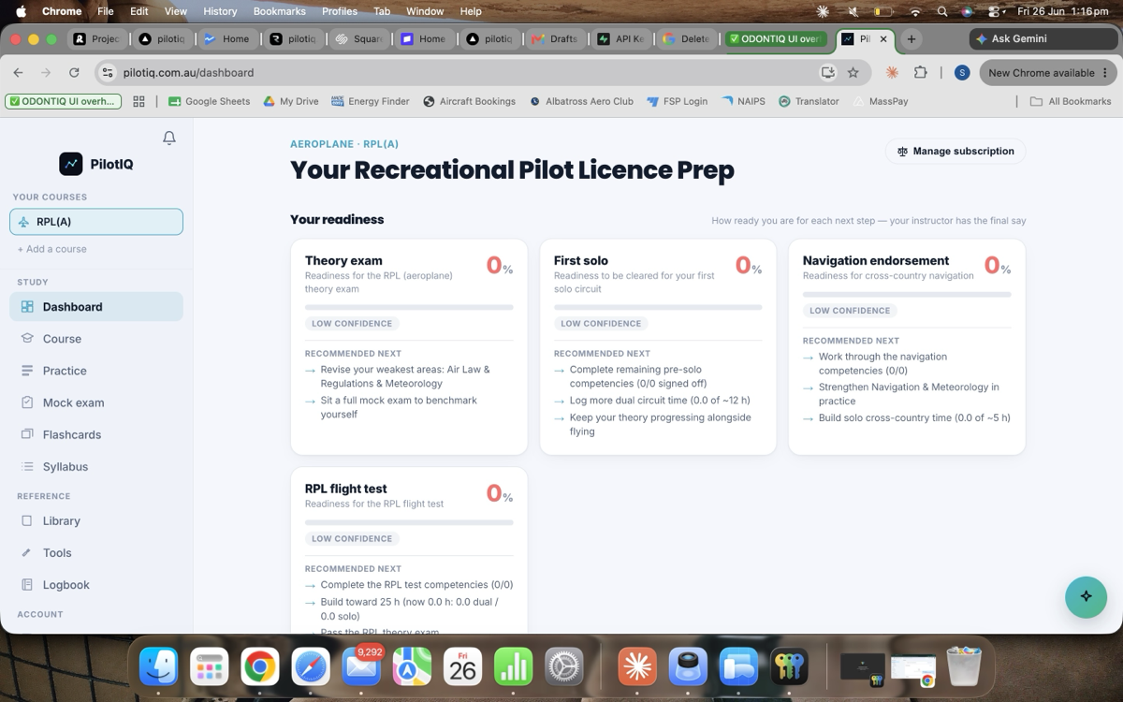
Task: Switch to the API Ke browser tab
Action: [x=619, y=39]
